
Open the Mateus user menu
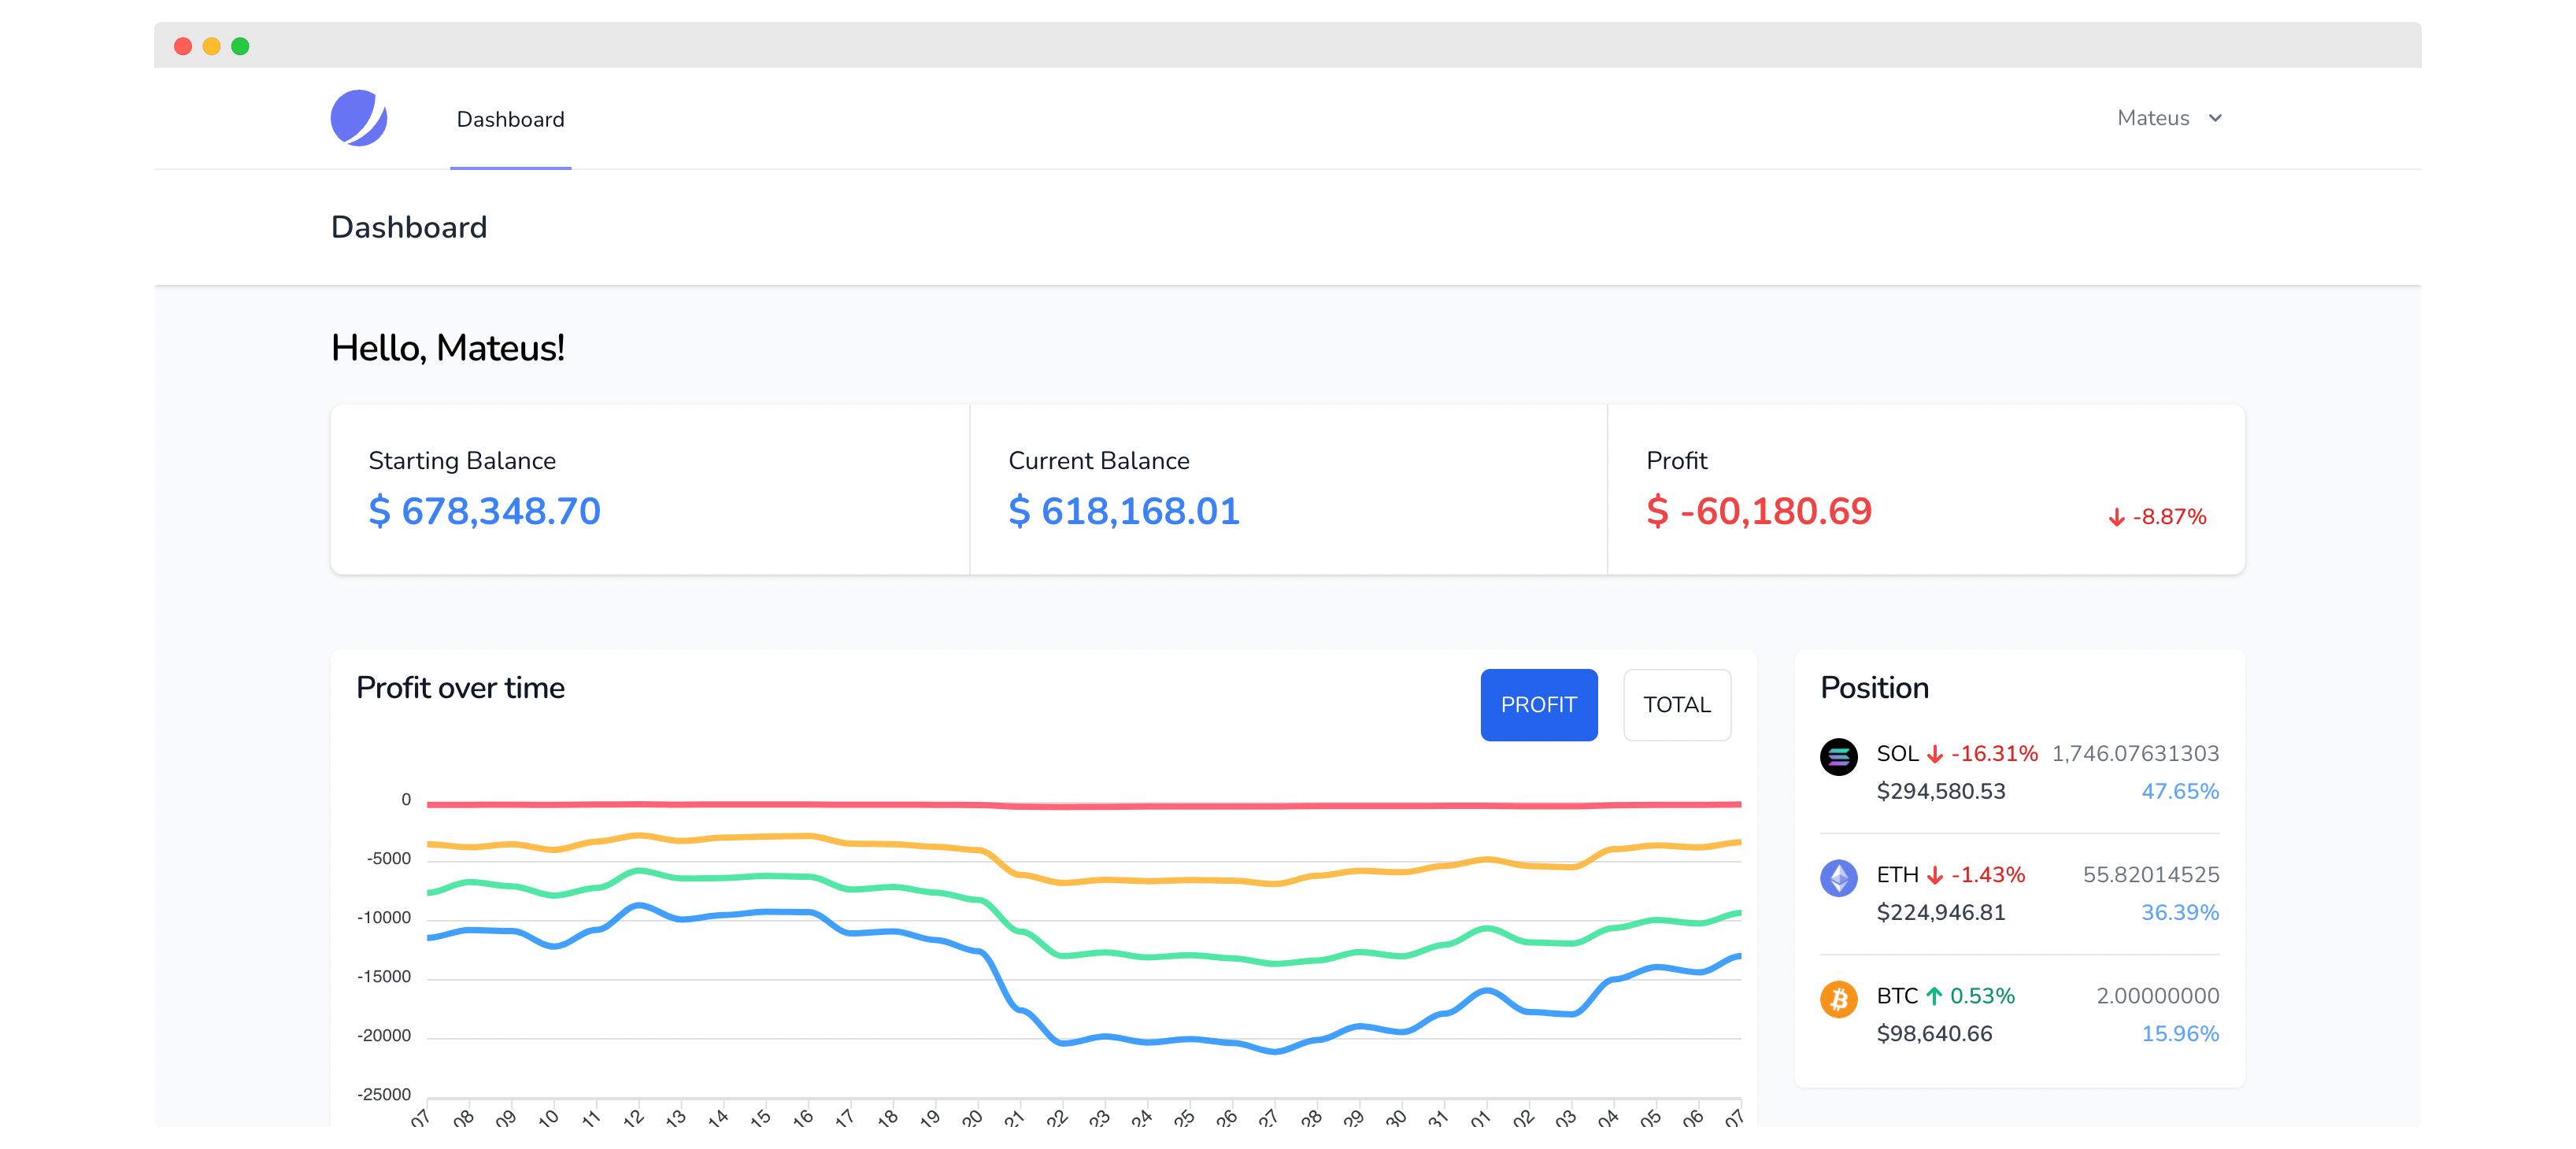tap(2153, 118)
